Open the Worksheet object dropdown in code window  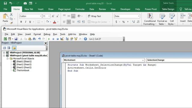143,60
